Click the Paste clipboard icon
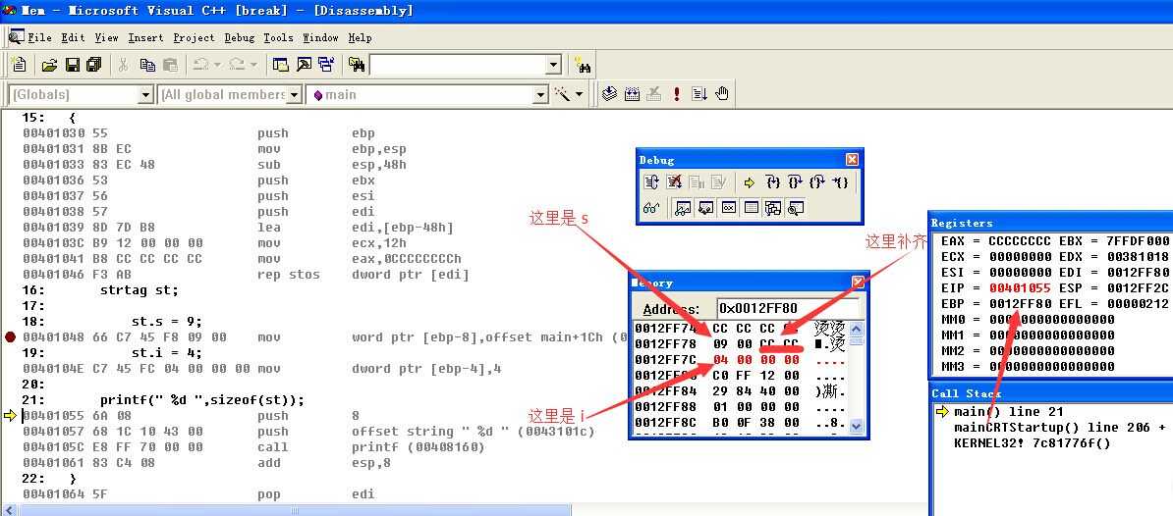 click(170, 65)
